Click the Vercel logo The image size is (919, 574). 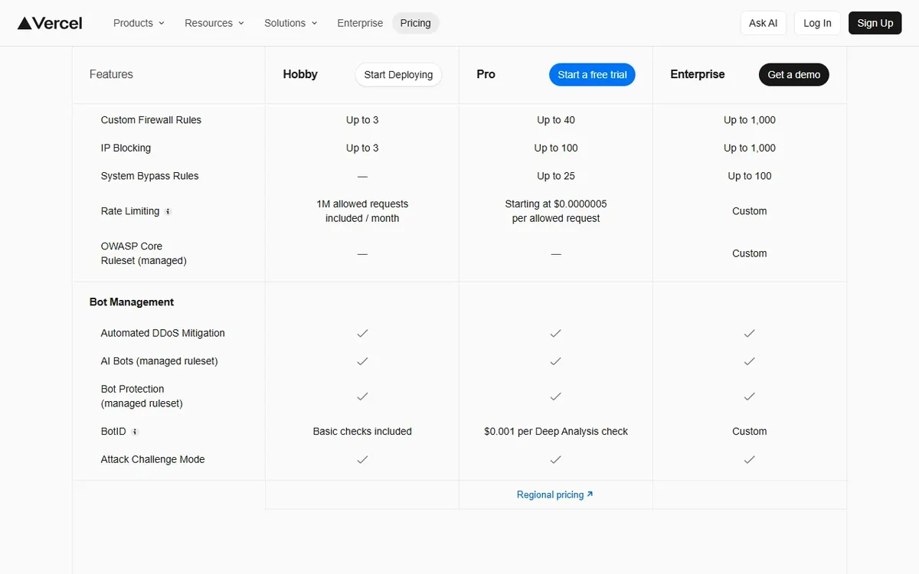(50, 23)
